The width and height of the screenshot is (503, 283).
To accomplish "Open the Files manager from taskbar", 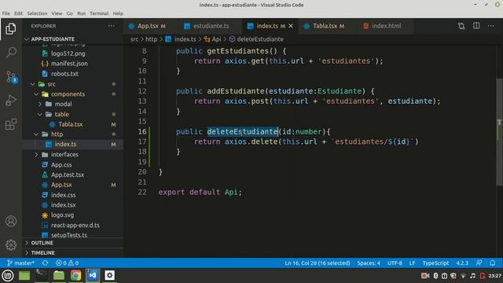I will tap(58, 275).
